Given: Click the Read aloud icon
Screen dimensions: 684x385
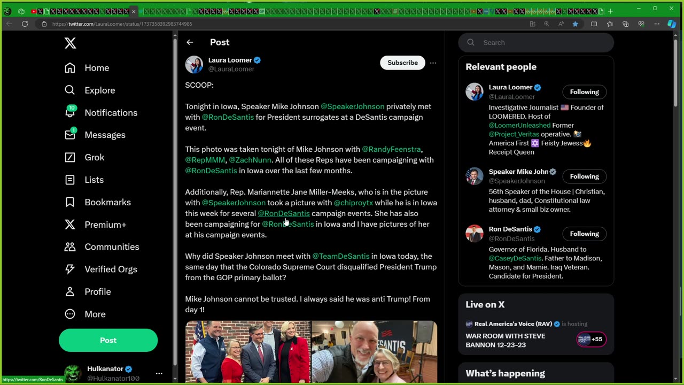Looking at the screenshot, I should coord(561,24).
